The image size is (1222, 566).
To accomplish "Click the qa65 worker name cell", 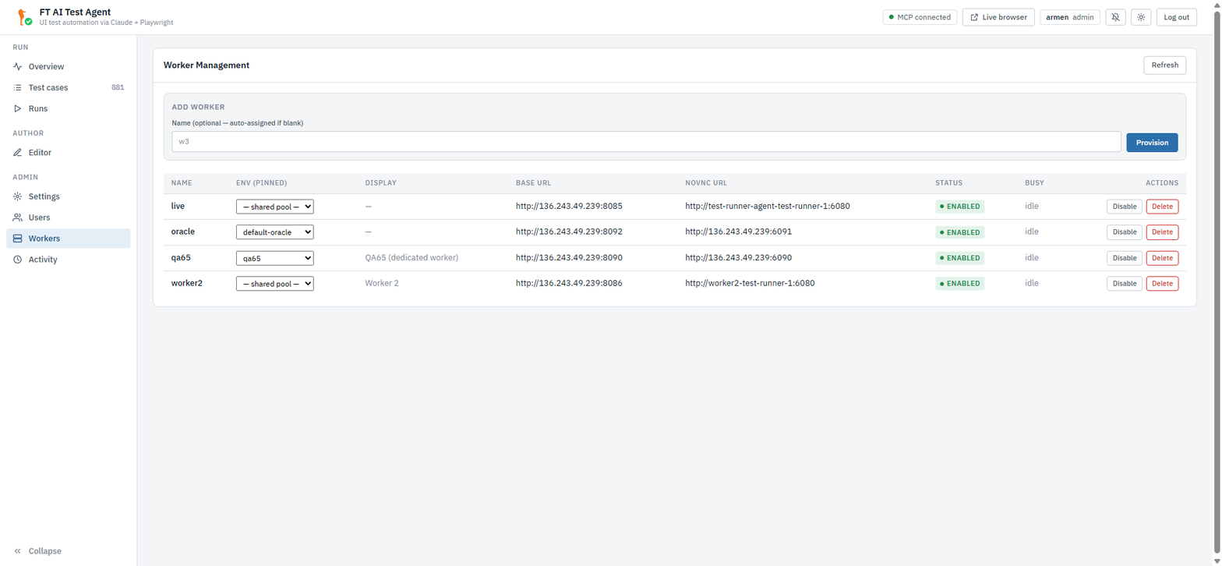I will (x=181, y=257).
